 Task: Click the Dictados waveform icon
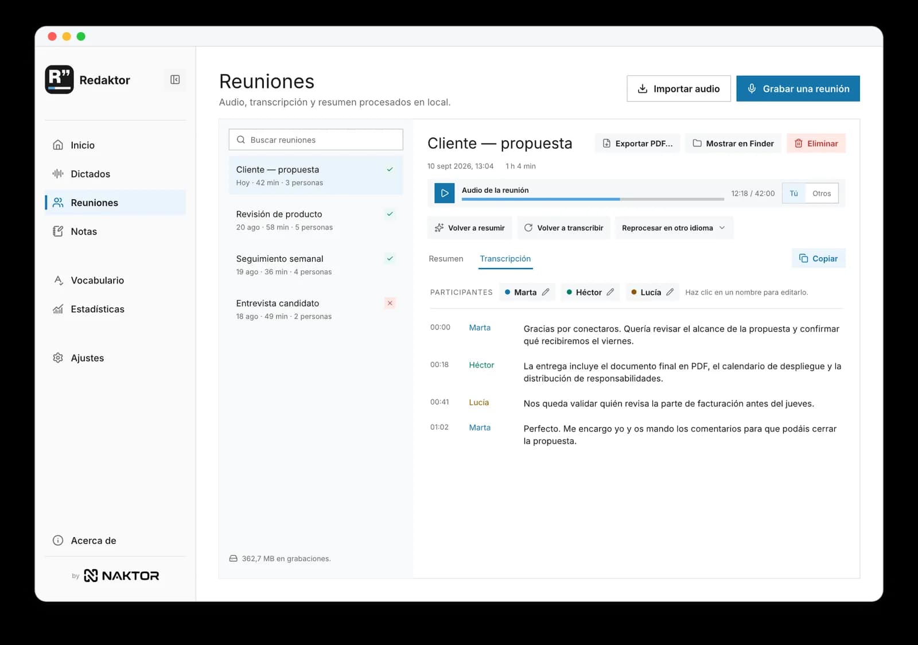coord(58,174)
